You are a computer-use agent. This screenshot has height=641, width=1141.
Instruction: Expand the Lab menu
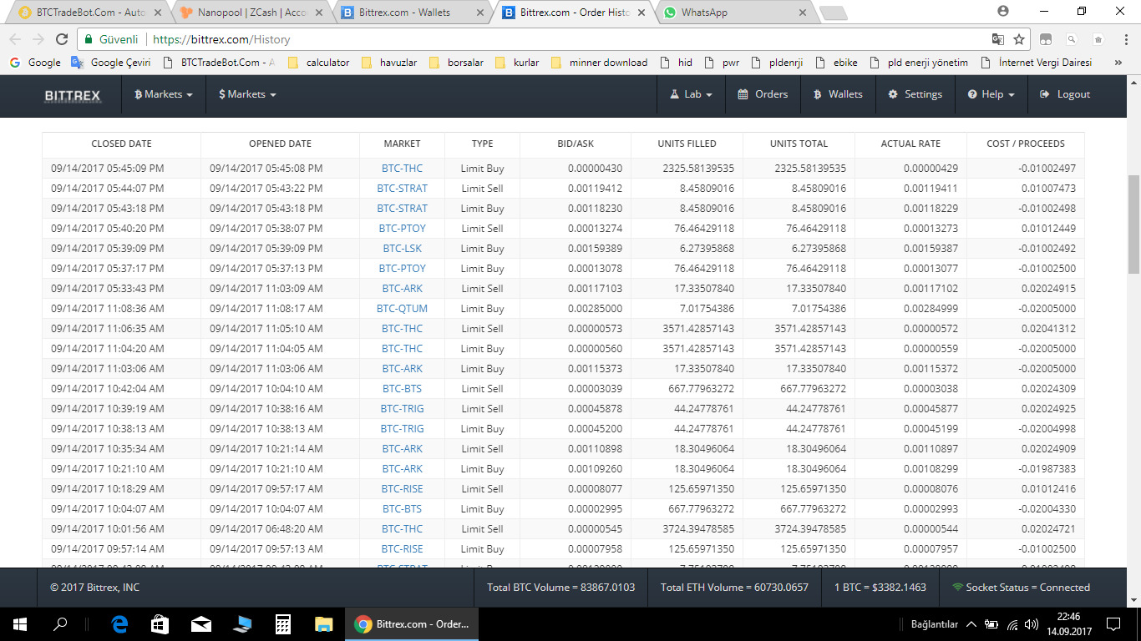(691, 94)
